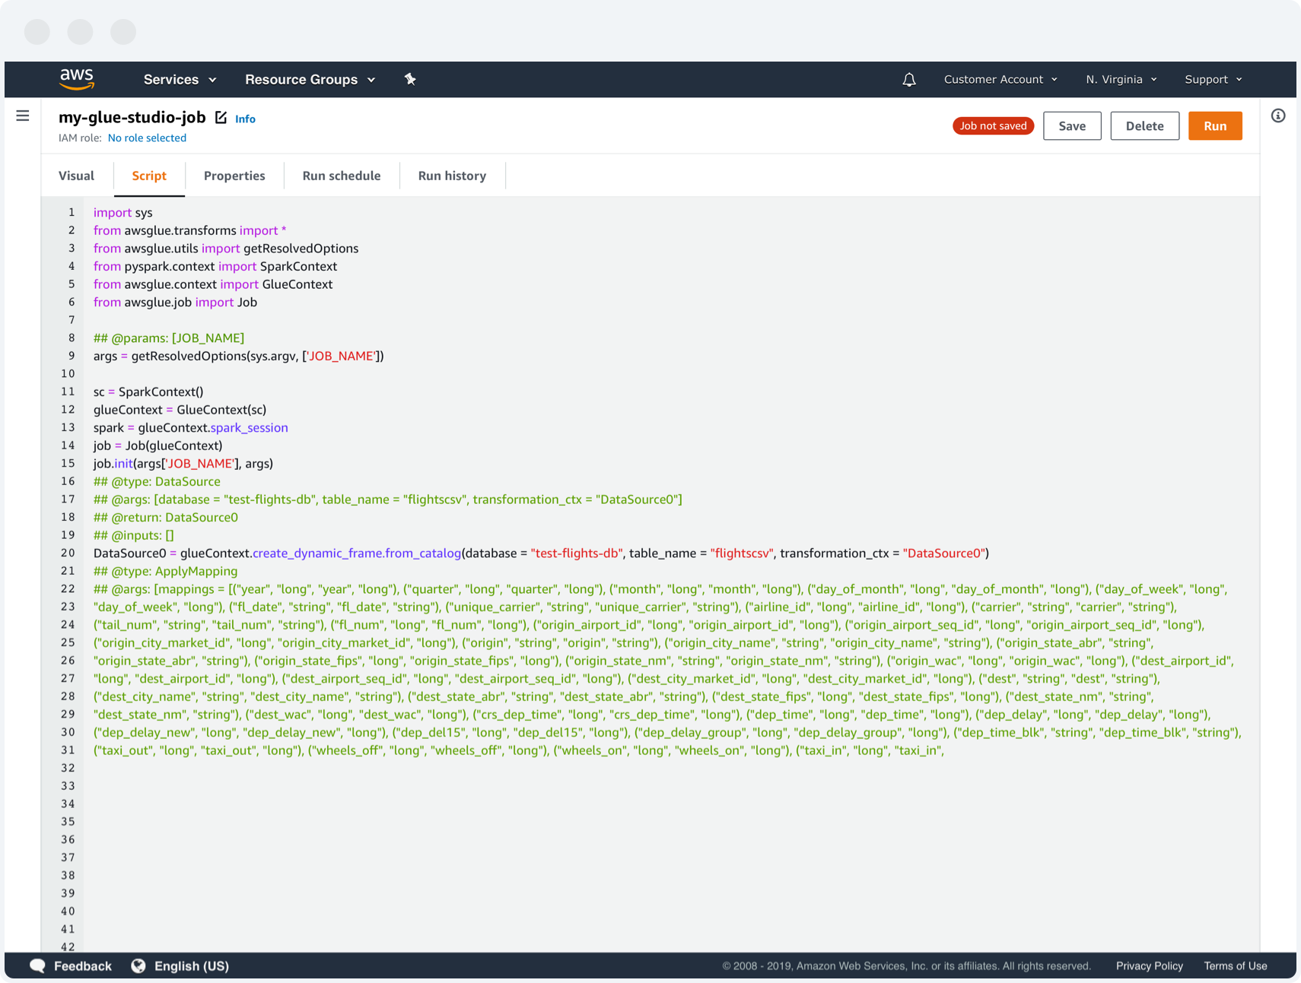This screenshot has width=1301, height=983.
Task: Run the Glue job
Action: click(x=1215, y=126)
